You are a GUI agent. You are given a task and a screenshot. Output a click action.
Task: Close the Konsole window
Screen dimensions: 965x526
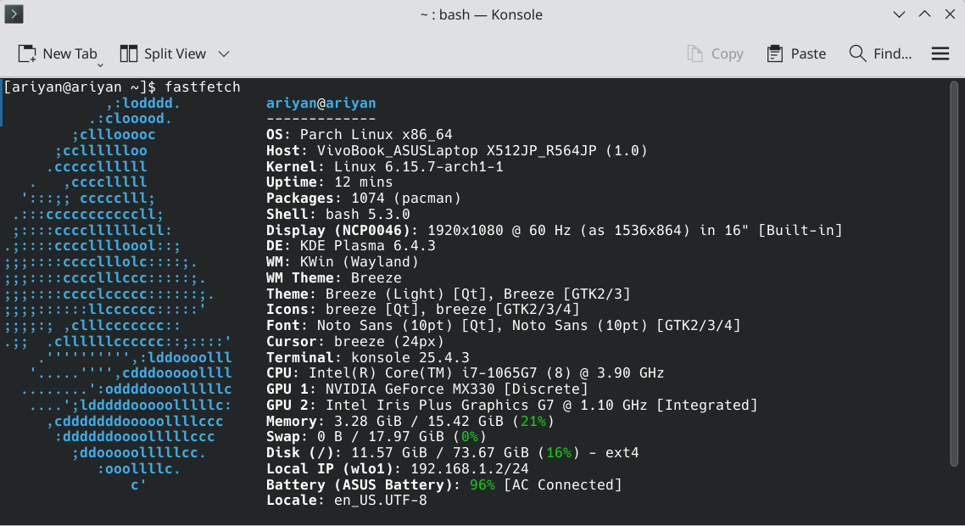click(950, 14)
